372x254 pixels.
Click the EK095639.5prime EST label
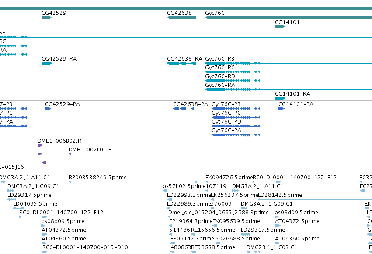click(x=236, y=222)
